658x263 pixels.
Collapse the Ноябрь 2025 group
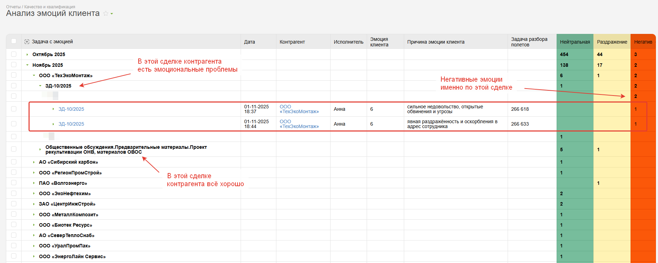tap(27, 65)
